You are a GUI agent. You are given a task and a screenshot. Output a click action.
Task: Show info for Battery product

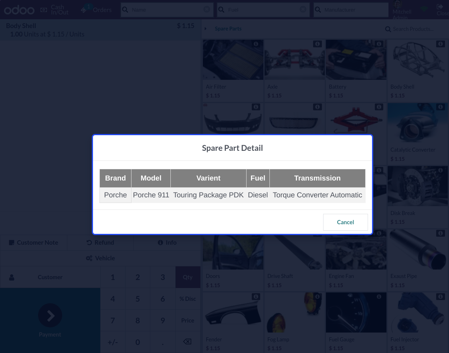[379, 44]
